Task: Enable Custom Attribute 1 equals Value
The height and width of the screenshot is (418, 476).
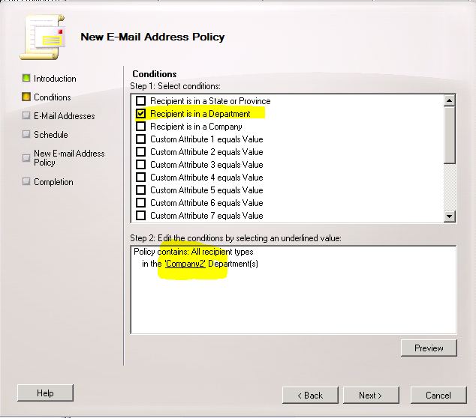Action: [140, 139]
